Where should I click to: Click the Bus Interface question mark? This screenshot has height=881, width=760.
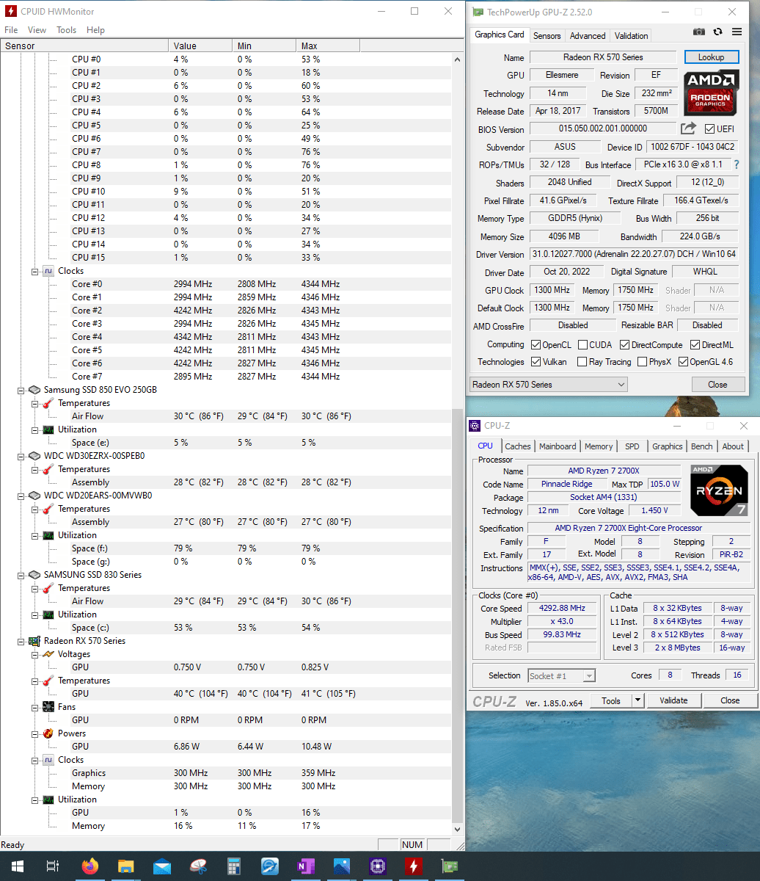coord(737,164)
